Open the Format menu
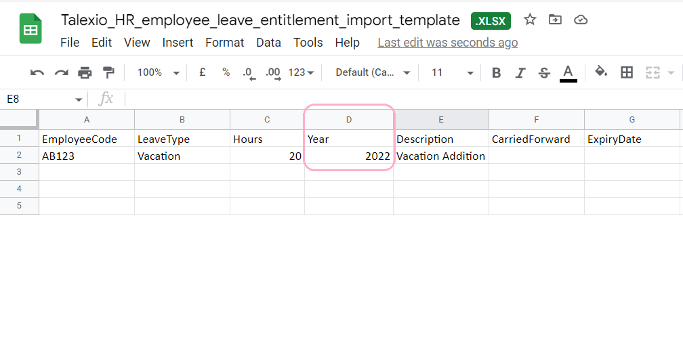The image size is (683, 352). coord(225,43)
